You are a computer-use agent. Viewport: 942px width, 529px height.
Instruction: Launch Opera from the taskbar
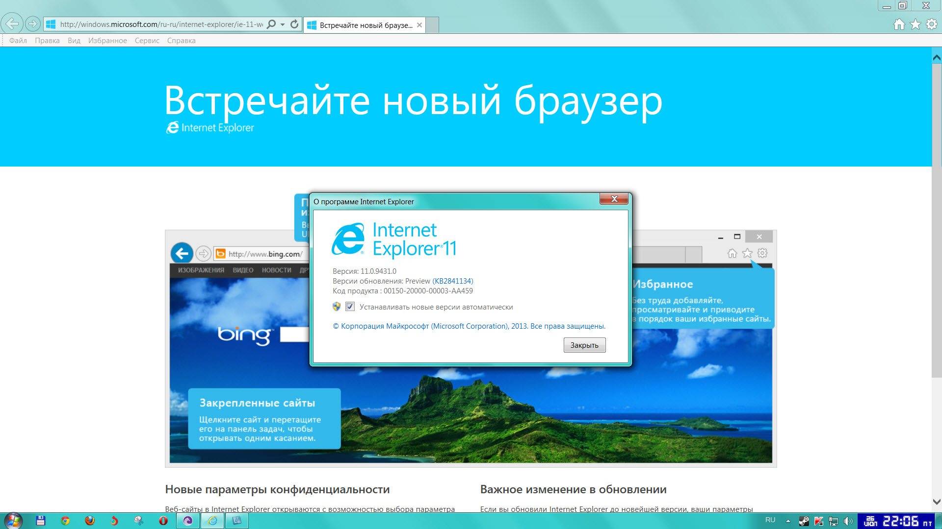point(162,521)
